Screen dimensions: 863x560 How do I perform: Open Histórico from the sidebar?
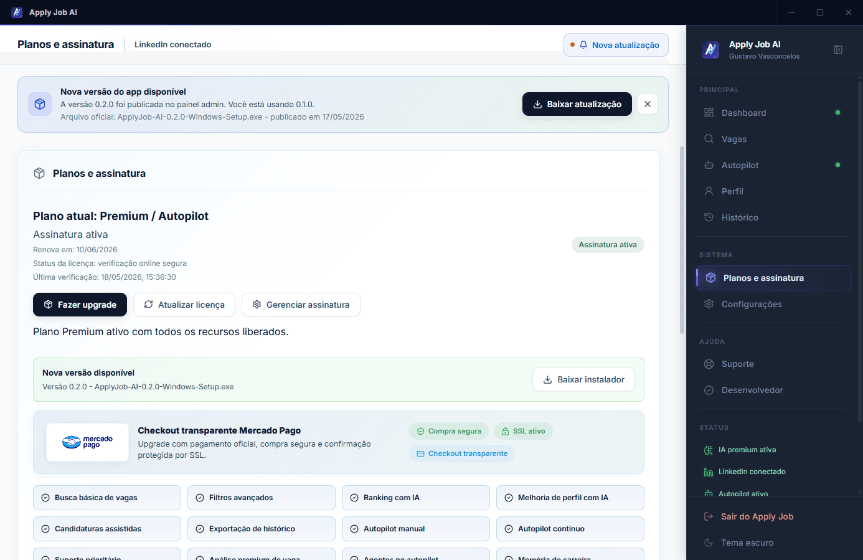(773, 217)
